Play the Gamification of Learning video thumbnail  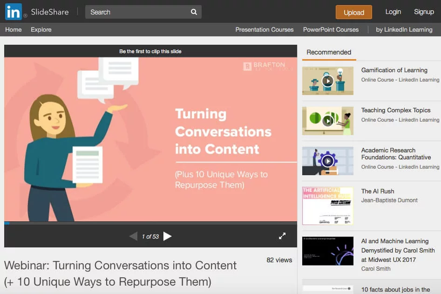pyautogui.click(x=327, y=81)
